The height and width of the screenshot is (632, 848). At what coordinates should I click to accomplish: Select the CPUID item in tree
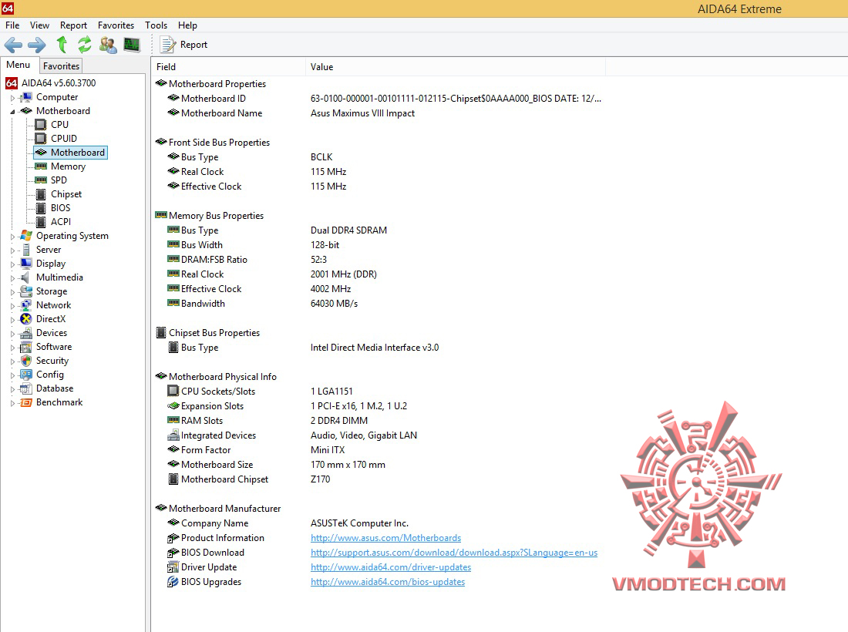point(64,139)
